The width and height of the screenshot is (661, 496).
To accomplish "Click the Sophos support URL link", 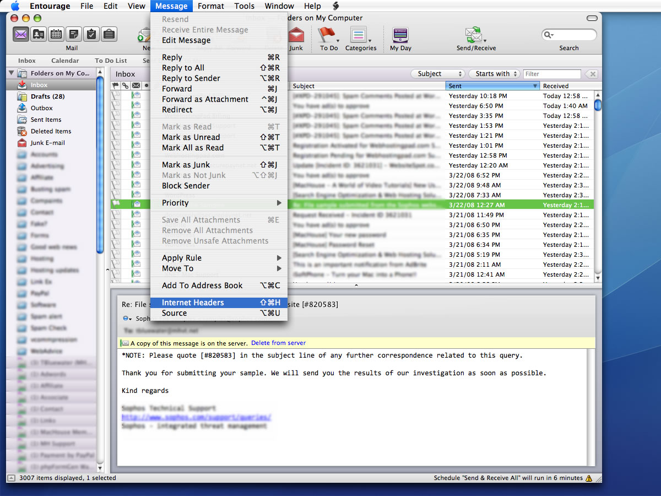I will coord(196,417).
